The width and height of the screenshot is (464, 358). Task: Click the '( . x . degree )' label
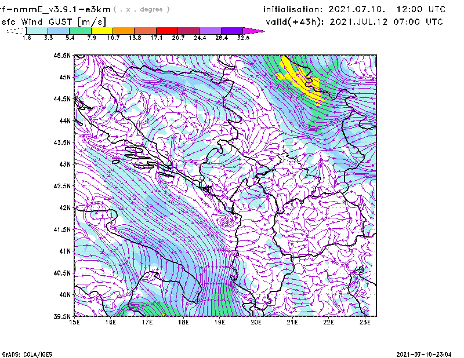point(142,9)
